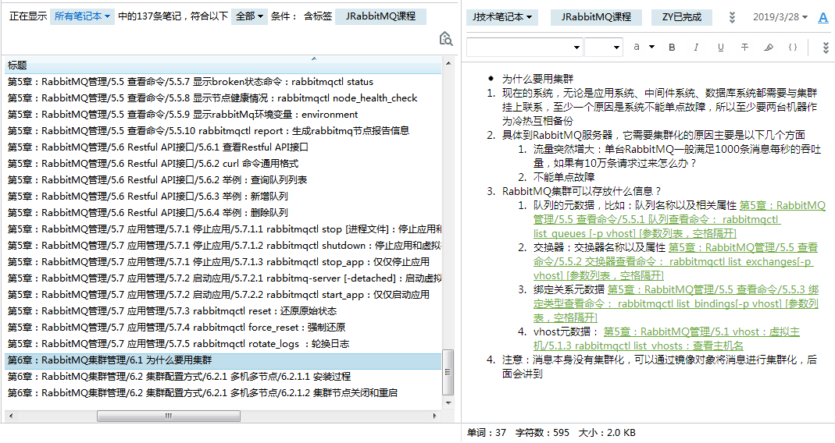
Task: Click the note size status 大小：2.0 KB
Action: [x=607, y=433]
